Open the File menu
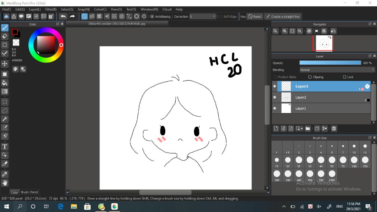 coord(7,9)
